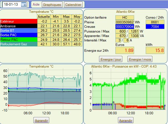The width and height of the screenshot is (168, 124).
Task: Click the Energie / jour button
Action: click(x=112, y=59)
